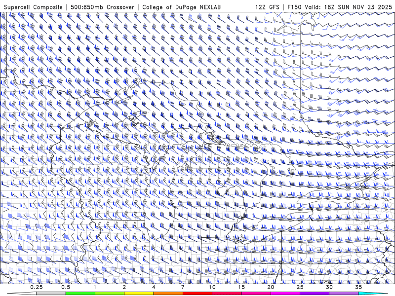Viewport: 395px width, 296px height.
Task: Click the legend value 35
Action: pos(358,287)
